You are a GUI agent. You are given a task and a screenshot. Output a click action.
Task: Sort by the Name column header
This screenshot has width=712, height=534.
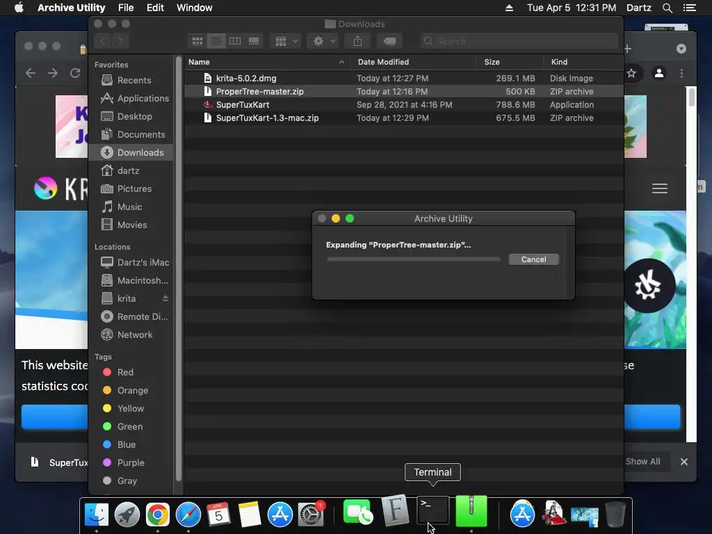coord(267,62)
